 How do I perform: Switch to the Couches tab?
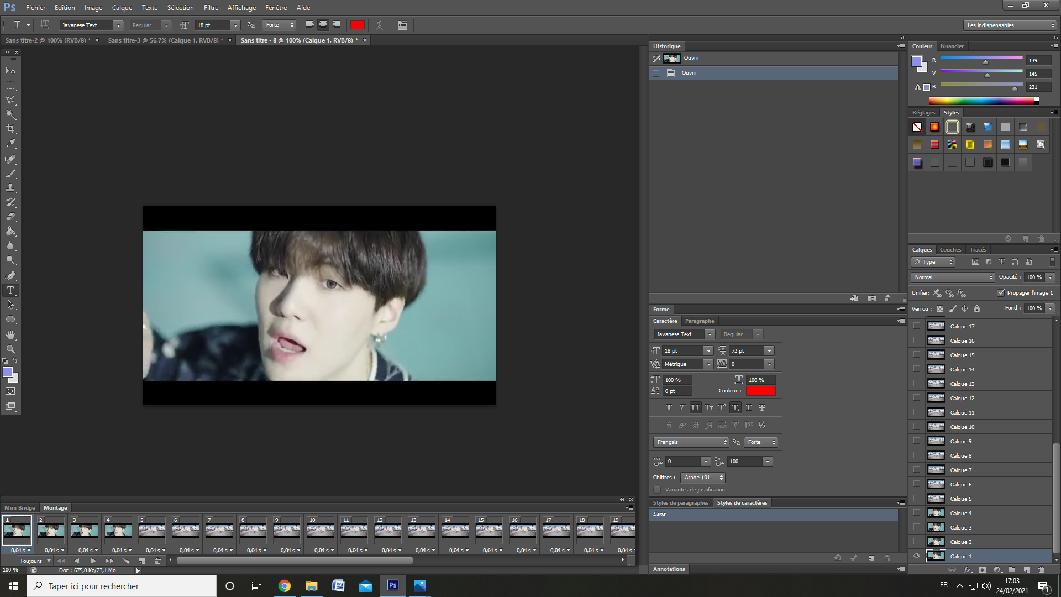[950, 249]
